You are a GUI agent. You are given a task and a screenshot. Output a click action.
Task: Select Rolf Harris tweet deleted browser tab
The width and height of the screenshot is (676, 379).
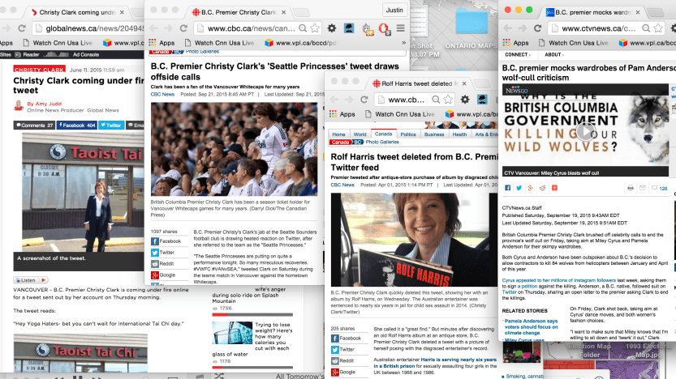[420, 83]
